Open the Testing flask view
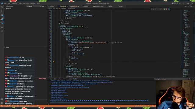The width and height of the screenshot is (195, 109). click(2, 27)
